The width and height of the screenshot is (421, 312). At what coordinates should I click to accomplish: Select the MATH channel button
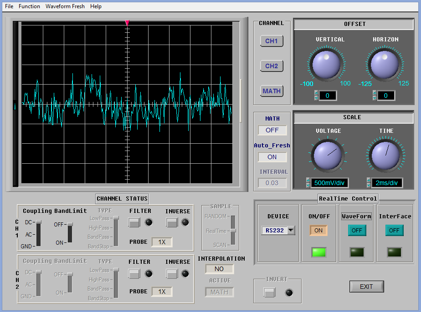coord(272,91)
